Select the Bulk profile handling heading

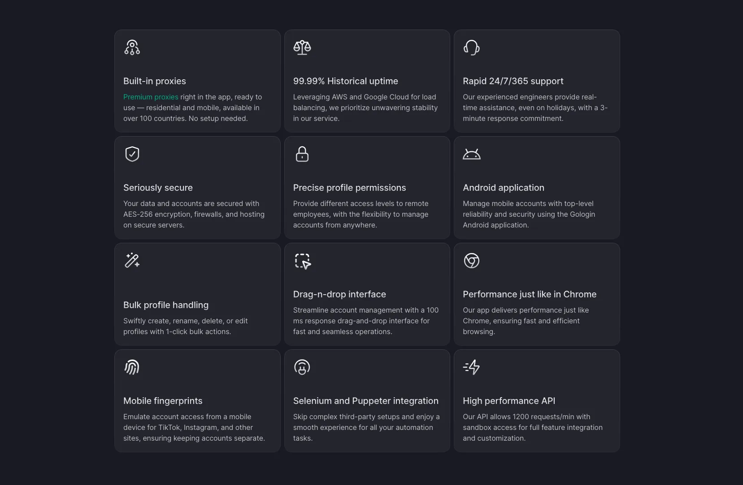click(166, 305)
